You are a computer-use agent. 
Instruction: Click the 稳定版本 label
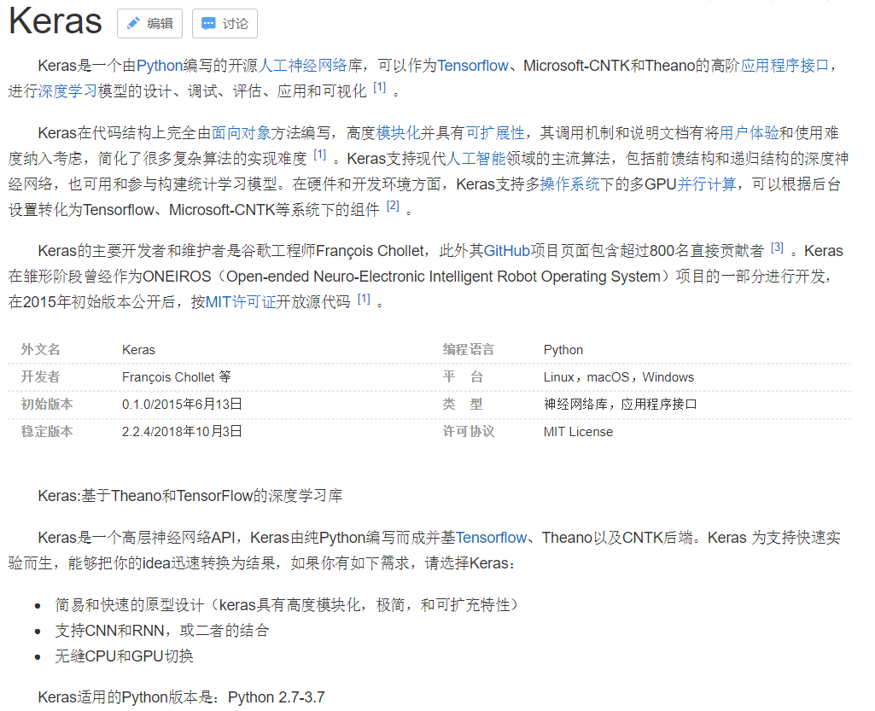47,431
